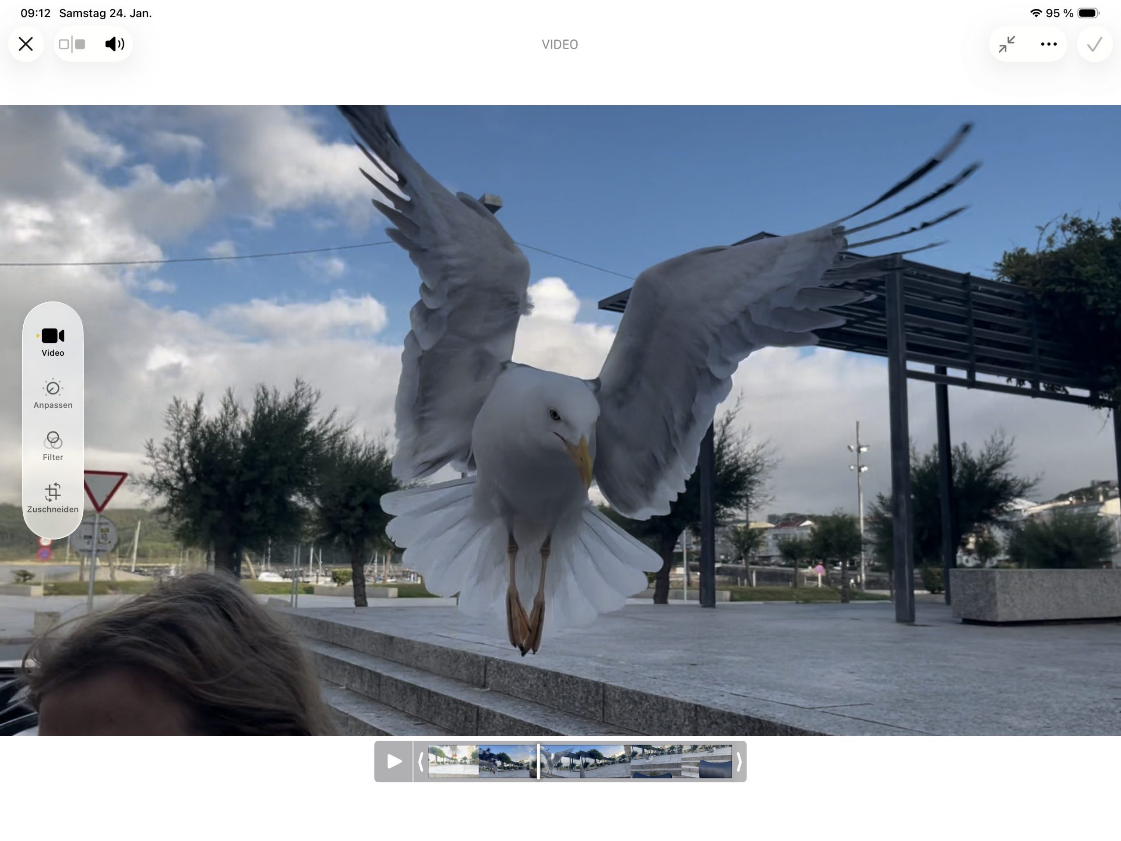Tap the Wi-Fi icon in the status bar
This screenshot has width=1121, height=841.
click(1036, 13)
